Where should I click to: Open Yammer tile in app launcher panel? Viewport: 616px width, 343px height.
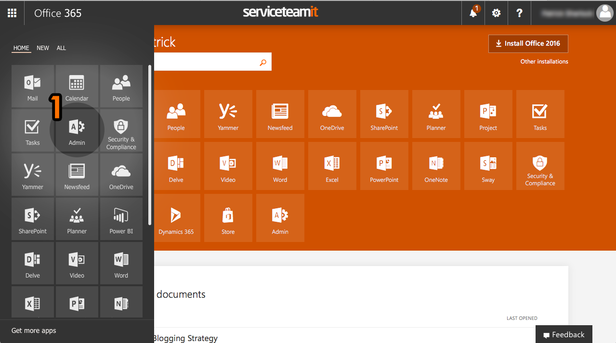(x=33, y=175)
